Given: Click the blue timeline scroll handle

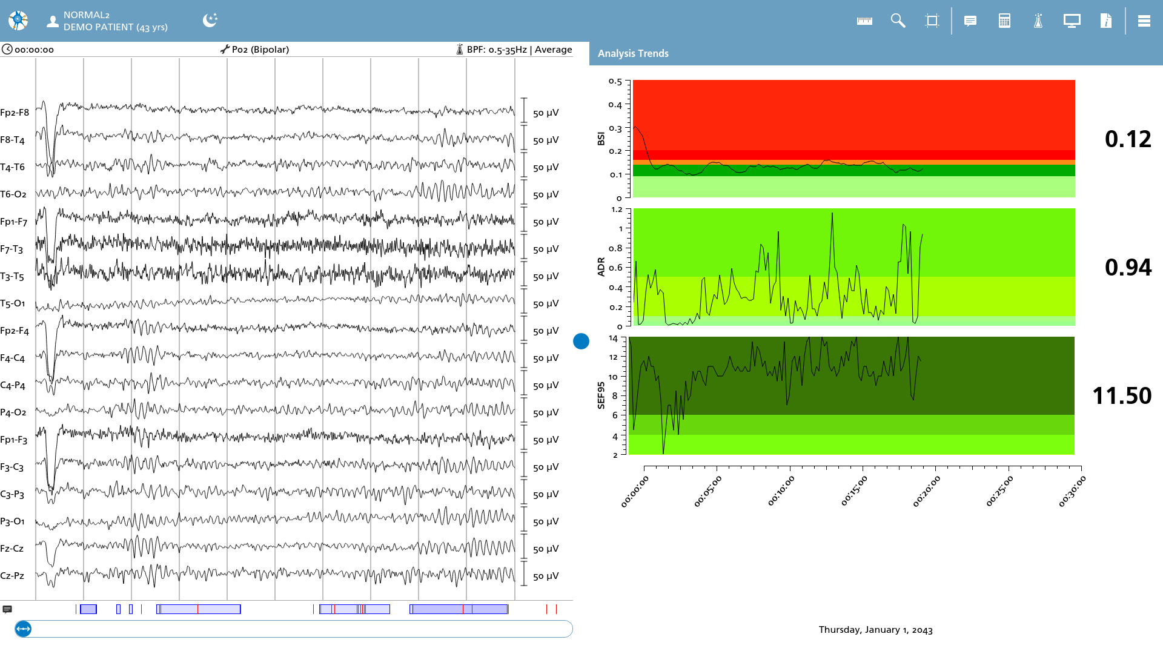Looking at the screenshot, I should point(23,629).
